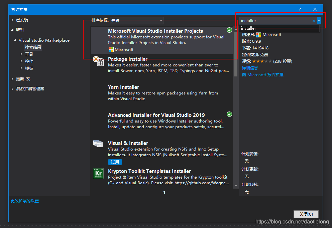Click the star rating in details
The width and height of the screenshot is (332, 228).
[x=262, y=61]
